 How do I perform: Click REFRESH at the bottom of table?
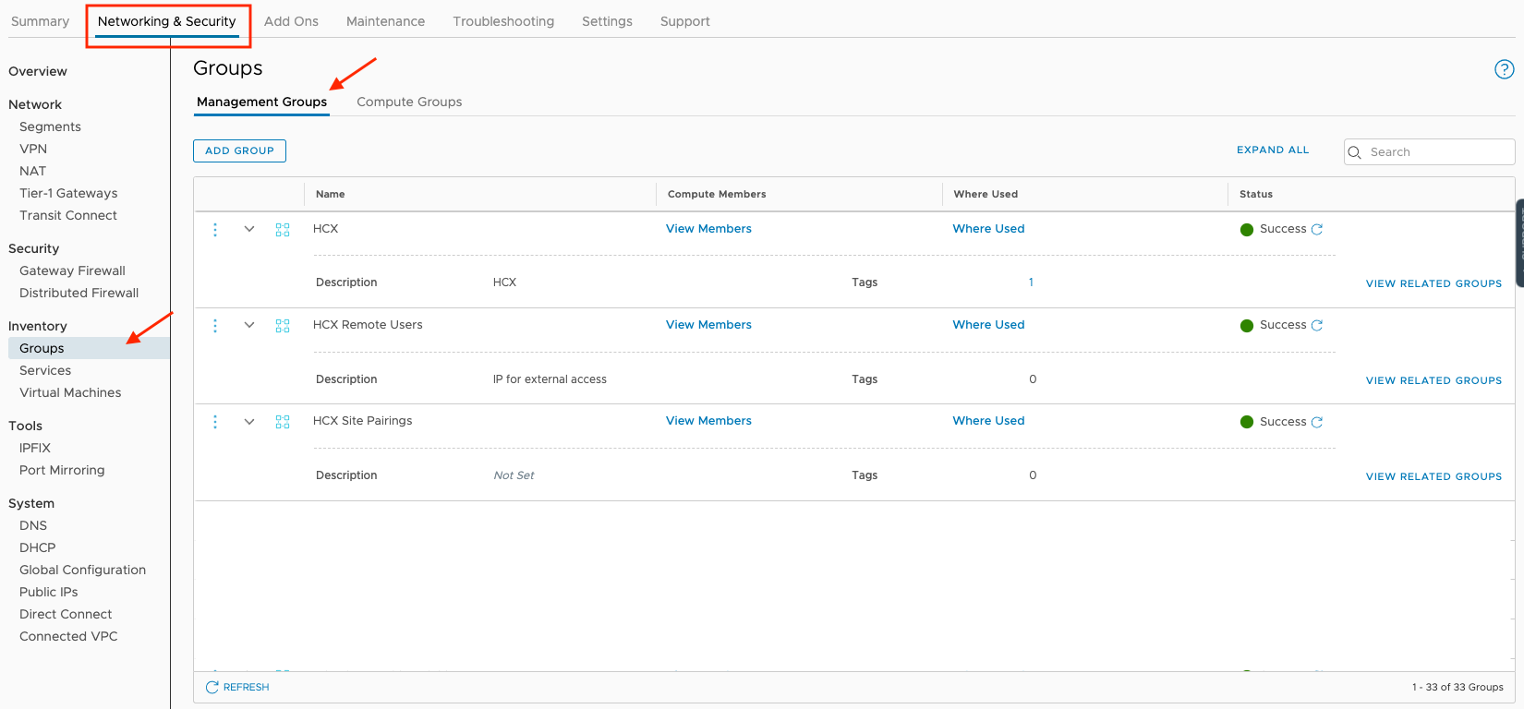click(x=237, y=687)
